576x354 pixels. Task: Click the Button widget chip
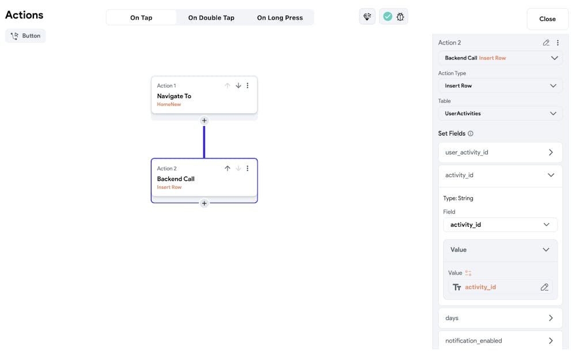26,36
